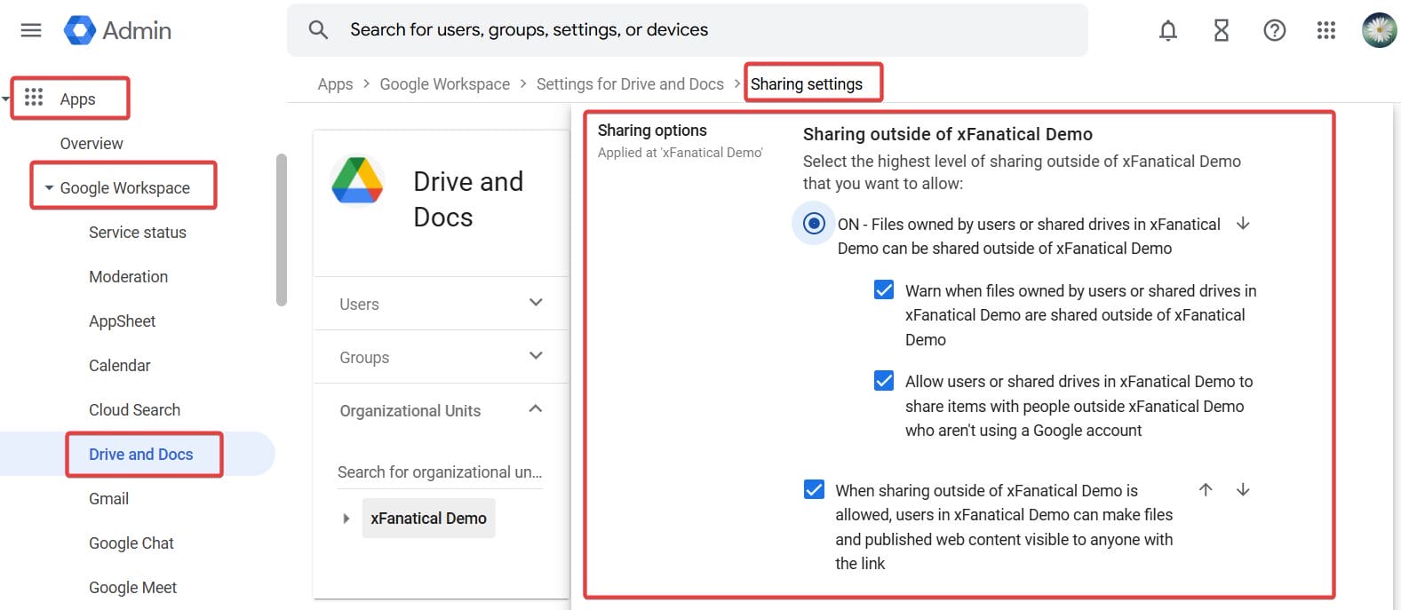Screen dimensions: 1401x610
Task: Open the account profile avatar
Action: tap(1379, 30)
